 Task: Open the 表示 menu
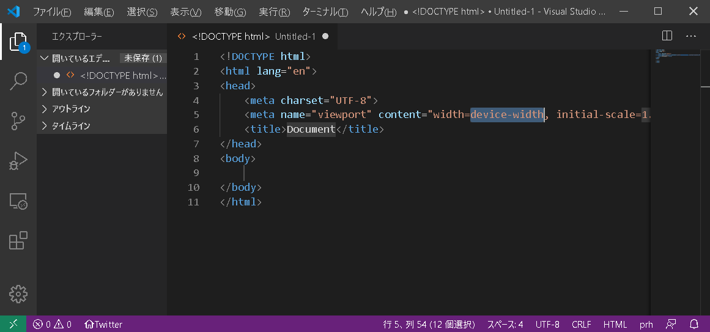[x=186, y=12]
